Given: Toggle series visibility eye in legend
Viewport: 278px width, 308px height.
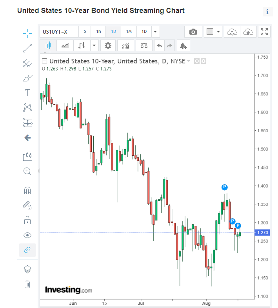Looking at the screenshot, I should pyautogui.click(x=197, y=61).
